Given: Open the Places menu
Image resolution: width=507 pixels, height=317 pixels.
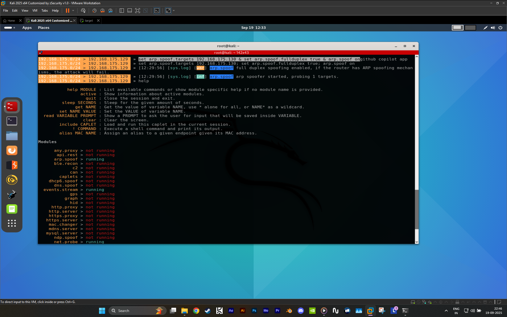Looking at the screenshot, I should point(44,27).
